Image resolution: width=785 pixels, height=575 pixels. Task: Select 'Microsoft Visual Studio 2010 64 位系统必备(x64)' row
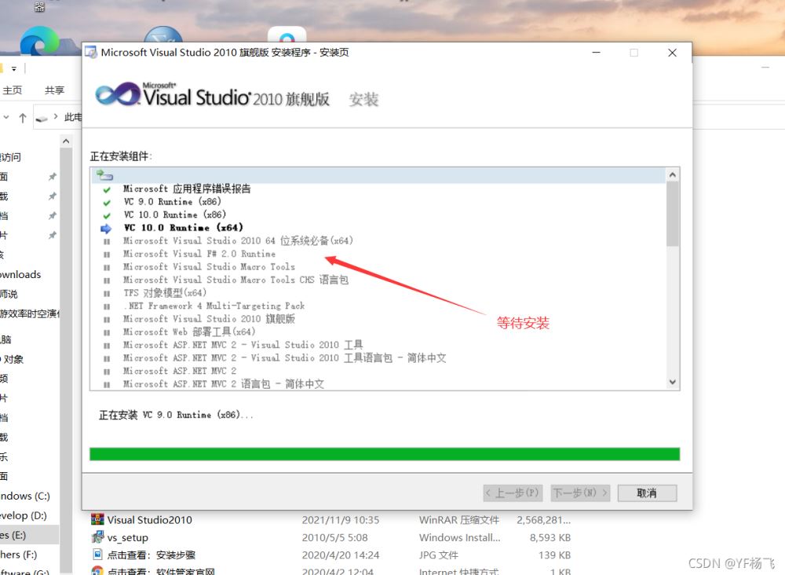(x=239, y=241)
